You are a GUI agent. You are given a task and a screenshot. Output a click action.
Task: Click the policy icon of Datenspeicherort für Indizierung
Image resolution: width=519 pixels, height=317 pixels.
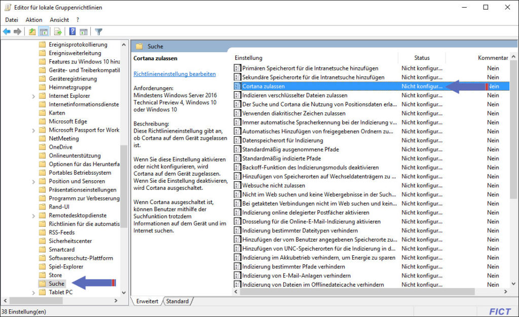coord(237,140)
